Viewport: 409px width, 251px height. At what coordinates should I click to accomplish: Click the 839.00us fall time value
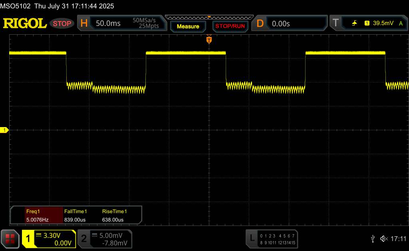pyautogui.click(x=75, y=220)
